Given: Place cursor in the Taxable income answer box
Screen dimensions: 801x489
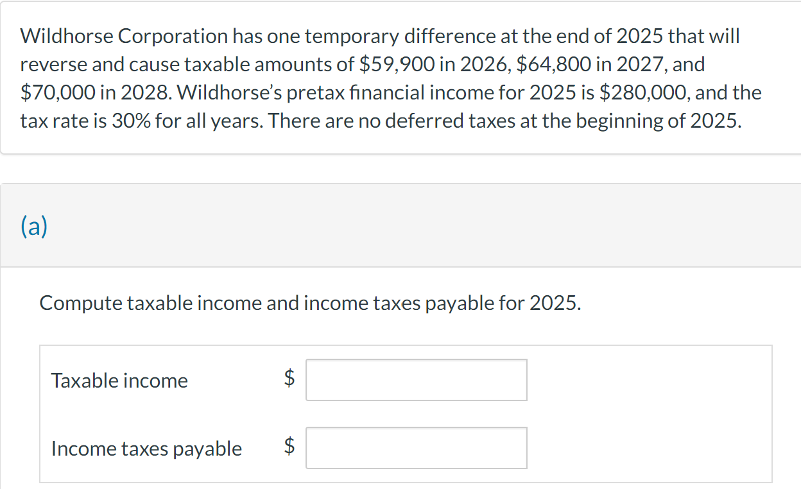Looking at the screenshot, I should [x=416, y=380].
